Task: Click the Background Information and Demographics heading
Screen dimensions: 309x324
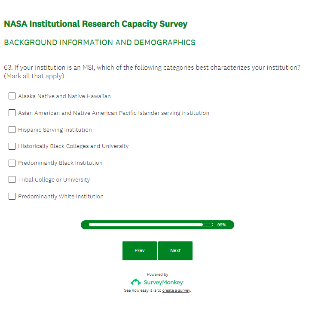Action: click(99, 43)
